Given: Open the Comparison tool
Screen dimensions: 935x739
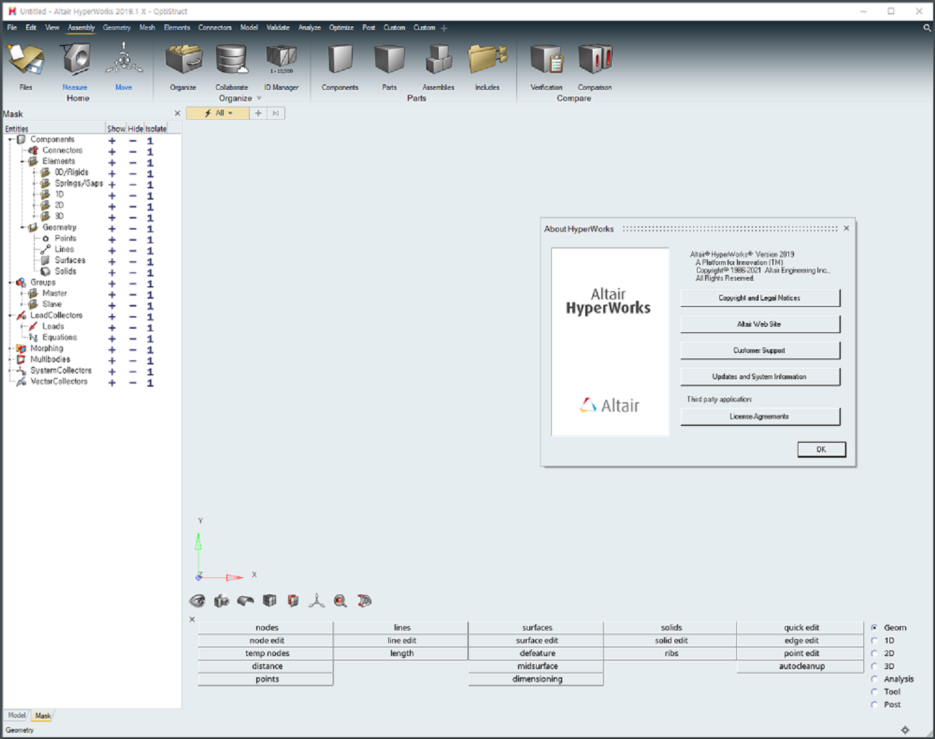Looking at the screenshot, I should (x=595, y=67).
